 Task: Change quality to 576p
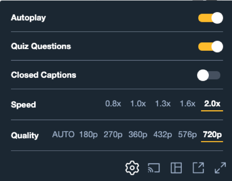pyautogui.click(x=187, y=135)
